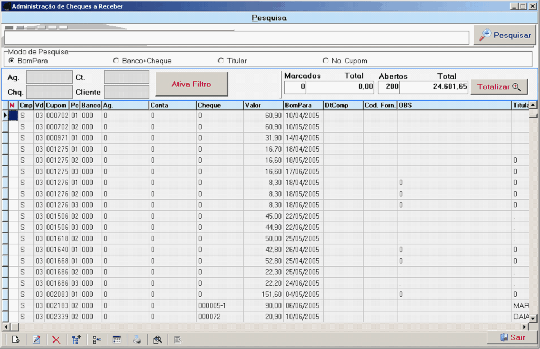Click the main search text field

click(236, 38)
